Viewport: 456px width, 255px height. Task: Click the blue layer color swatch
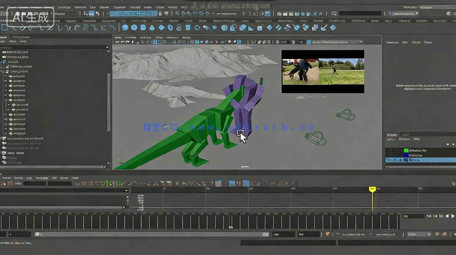[x=406, y=155]
